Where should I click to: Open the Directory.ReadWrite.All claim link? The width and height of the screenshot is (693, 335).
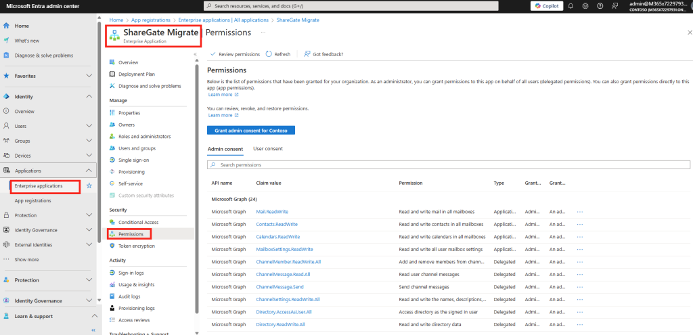(280, 324)
